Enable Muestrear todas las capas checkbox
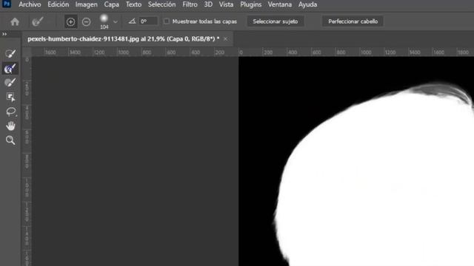Screen dimensions: 474x266 (x=166, y=21)
